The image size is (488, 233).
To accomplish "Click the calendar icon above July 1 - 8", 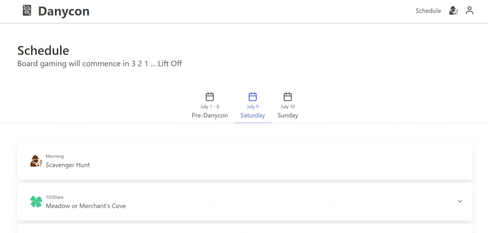I will coord(210,97).
